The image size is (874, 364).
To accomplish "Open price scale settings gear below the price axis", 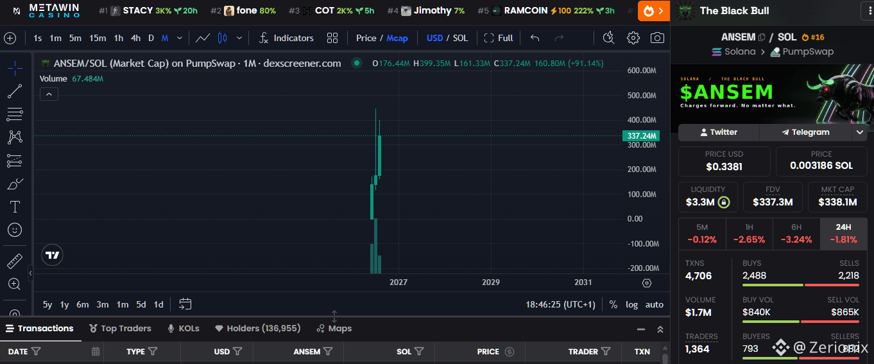I will [647, 282].
